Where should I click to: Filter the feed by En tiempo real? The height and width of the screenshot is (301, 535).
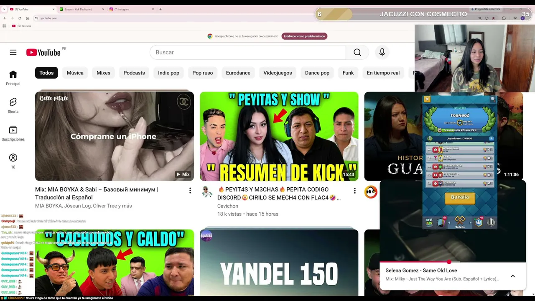[x=383, y=73]
